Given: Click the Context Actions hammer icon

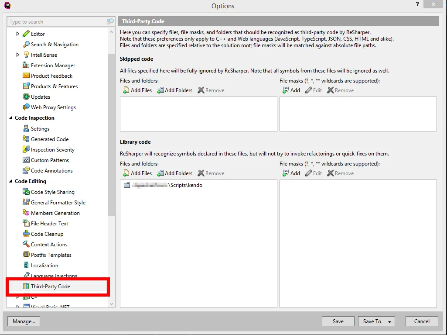Looking at the screenshot, I should pos(26,244).
